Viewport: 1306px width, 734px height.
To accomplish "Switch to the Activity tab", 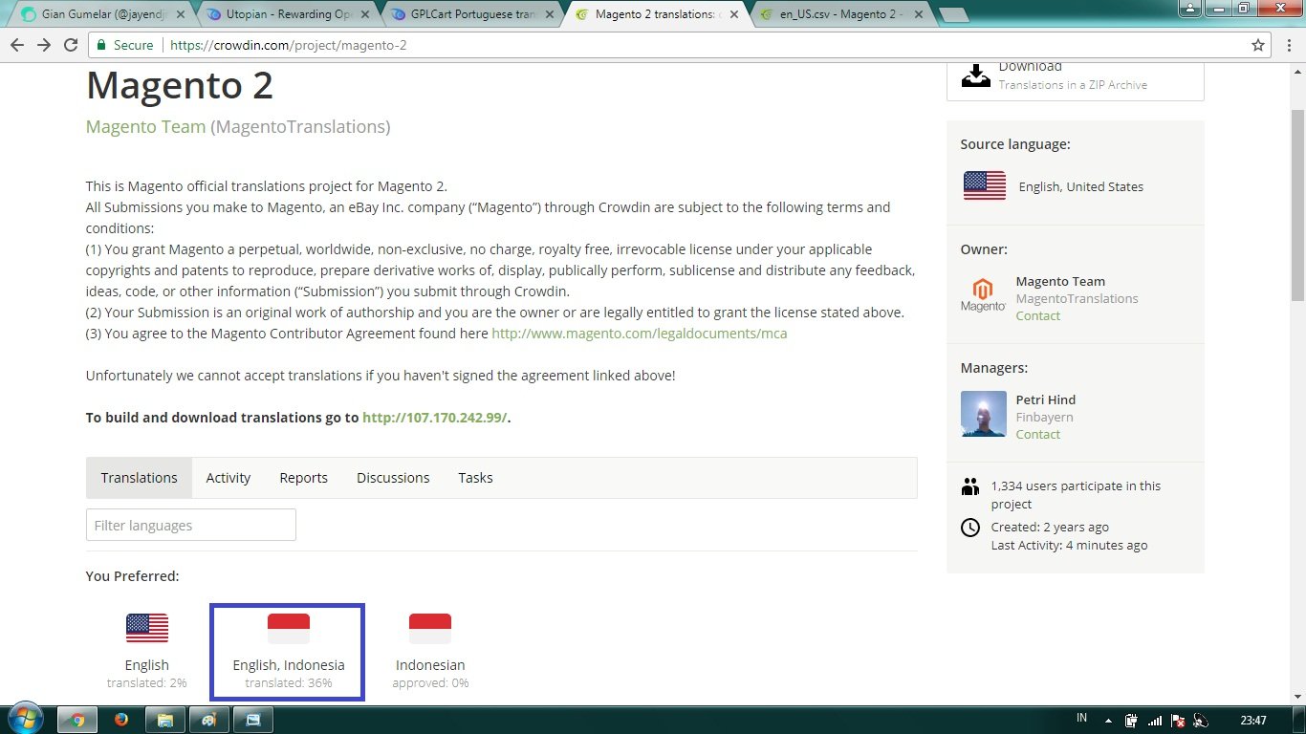I will (229, 478).
